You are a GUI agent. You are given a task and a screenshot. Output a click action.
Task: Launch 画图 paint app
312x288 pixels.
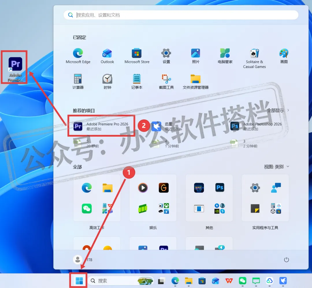click(x=284, y=56)
